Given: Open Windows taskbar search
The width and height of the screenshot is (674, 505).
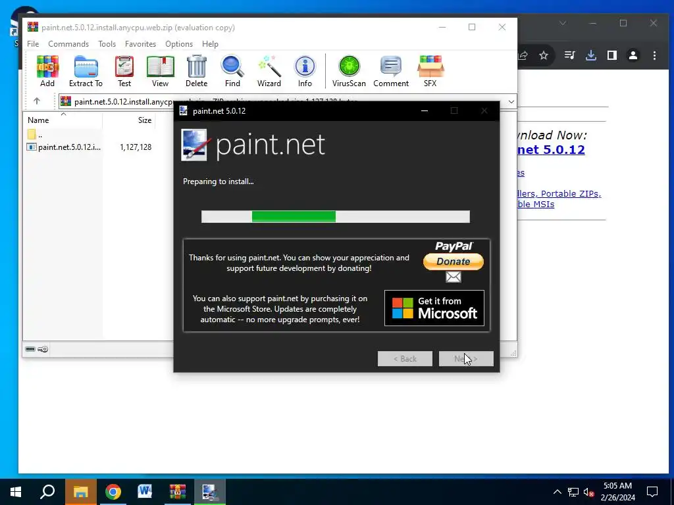Looking at the screenshot, I should [x=47, y=492].
